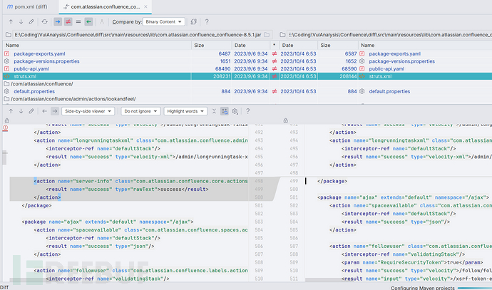Open the Compare by Binary Content dropdown
This screenshot has width=492, height=290.
coord(163,21)
